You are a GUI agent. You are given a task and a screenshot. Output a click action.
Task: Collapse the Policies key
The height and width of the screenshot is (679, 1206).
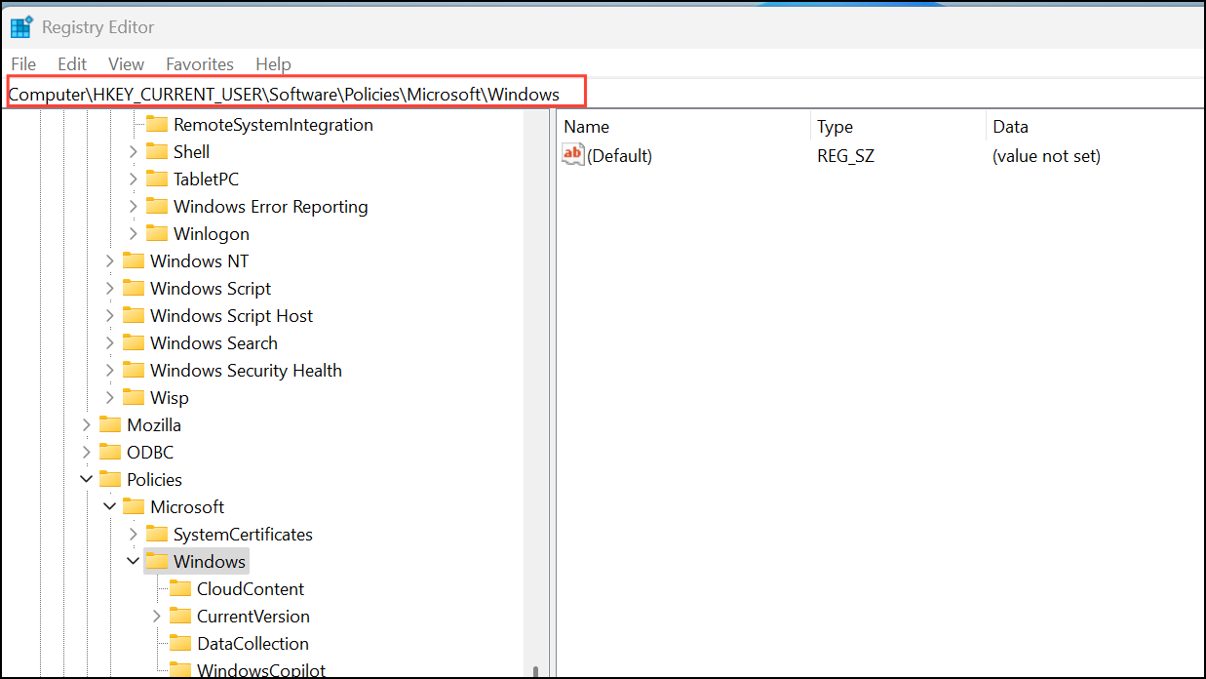[x=87, y=480]
